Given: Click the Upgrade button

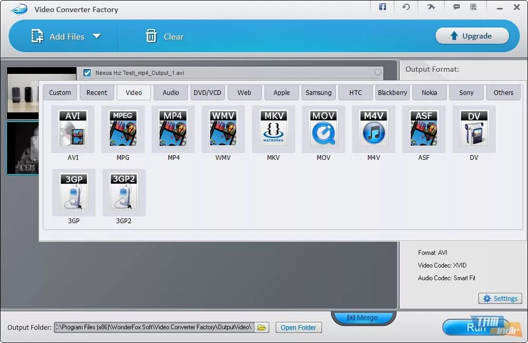Looking at the screenshot, I should [x=472, y=36].
